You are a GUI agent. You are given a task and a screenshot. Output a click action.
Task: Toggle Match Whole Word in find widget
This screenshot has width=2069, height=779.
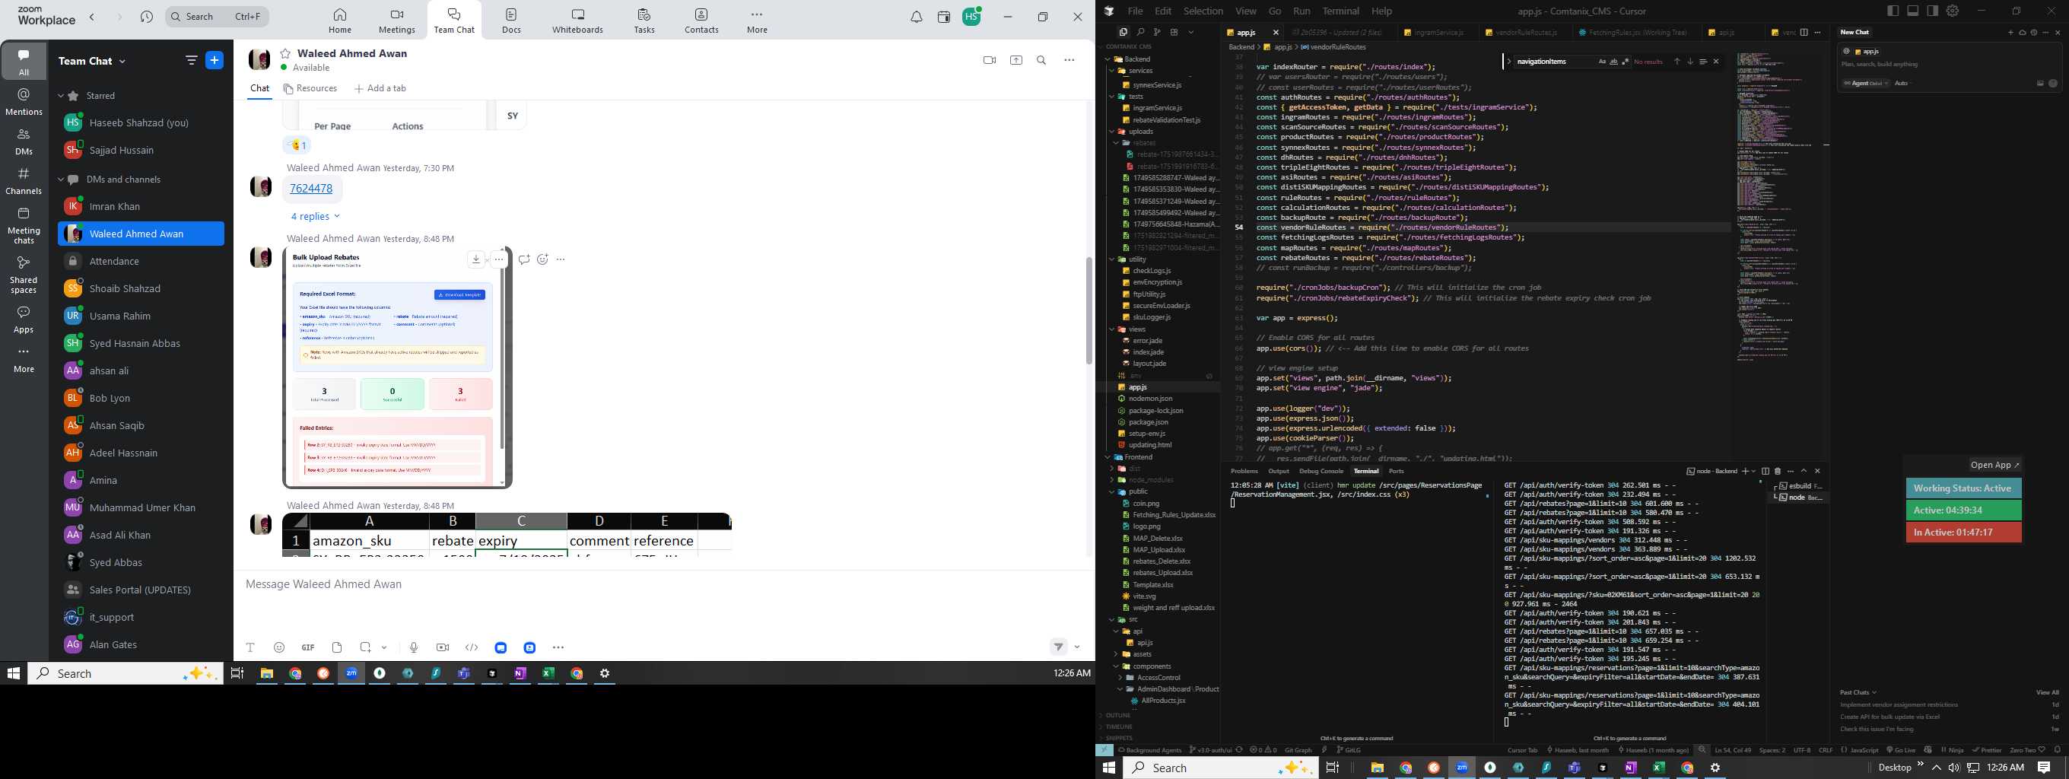click(x=1613, y=62)
